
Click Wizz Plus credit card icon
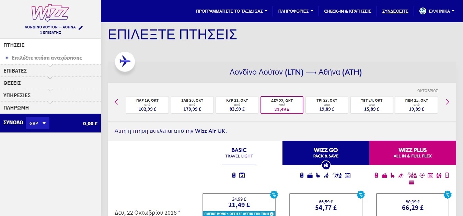412,183
